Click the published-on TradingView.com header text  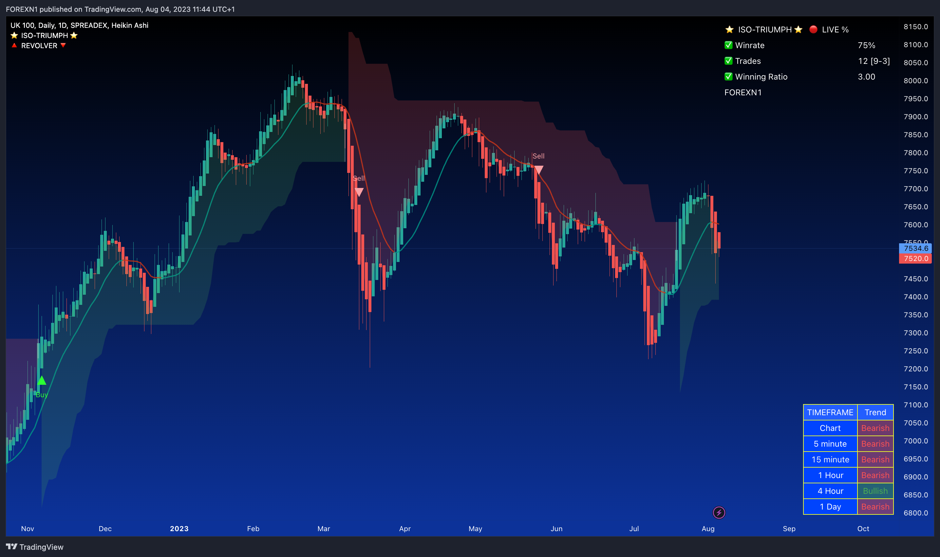click(120, 9)
